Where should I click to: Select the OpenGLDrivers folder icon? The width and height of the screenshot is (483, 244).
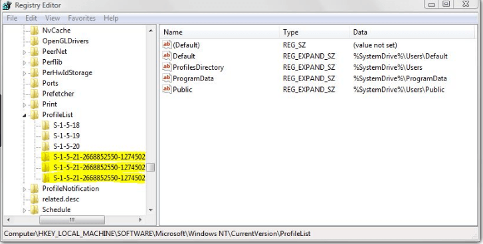35,41
